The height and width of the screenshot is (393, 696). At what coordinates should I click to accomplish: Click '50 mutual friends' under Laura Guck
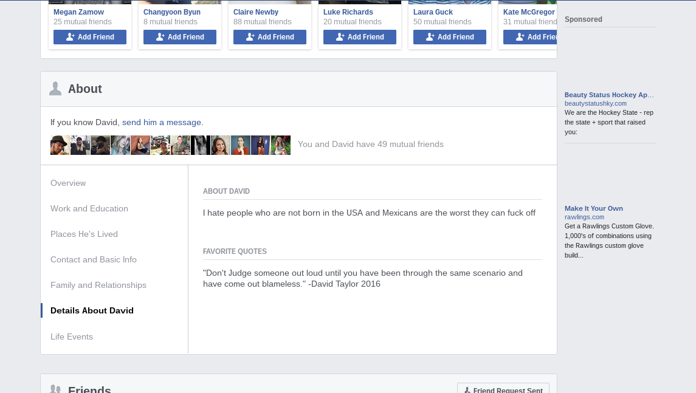click(443, 22)
